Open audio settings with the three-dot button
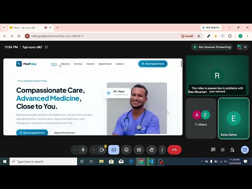 [x=75, y=150]
